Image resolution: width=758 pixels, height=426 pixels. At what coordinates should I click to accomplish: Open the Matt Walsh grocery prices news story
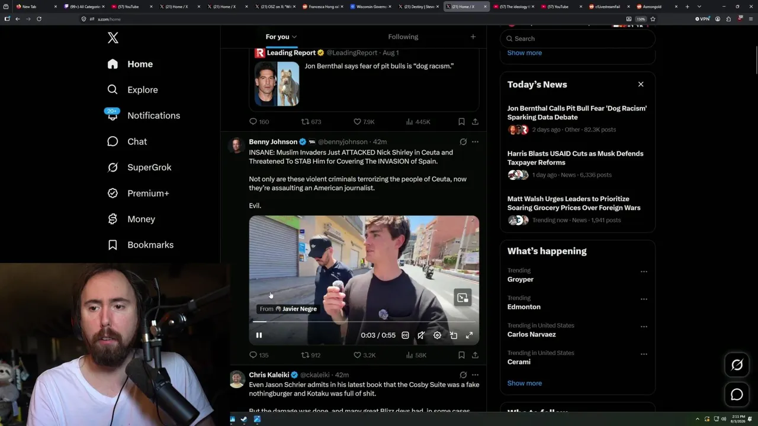(577, 211)
